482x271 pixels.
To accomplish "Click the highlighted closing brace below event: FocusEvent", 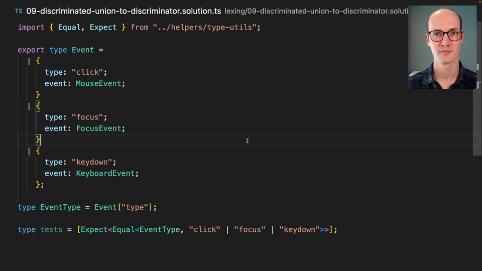I will [x=38, y=140].
